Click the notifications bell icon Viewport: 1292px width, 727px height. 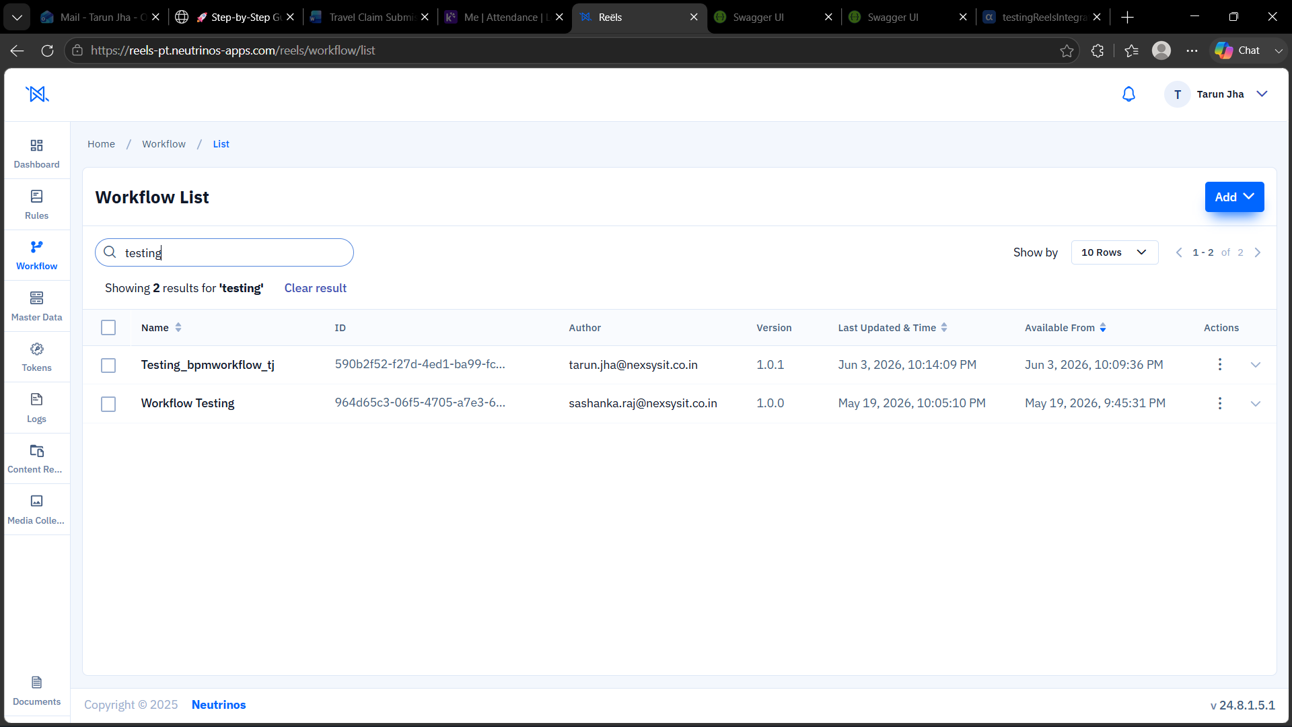[x=1128, y=94]
